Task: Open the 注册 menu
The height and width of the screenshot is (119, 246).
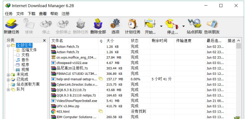Action: click(65, 14)
